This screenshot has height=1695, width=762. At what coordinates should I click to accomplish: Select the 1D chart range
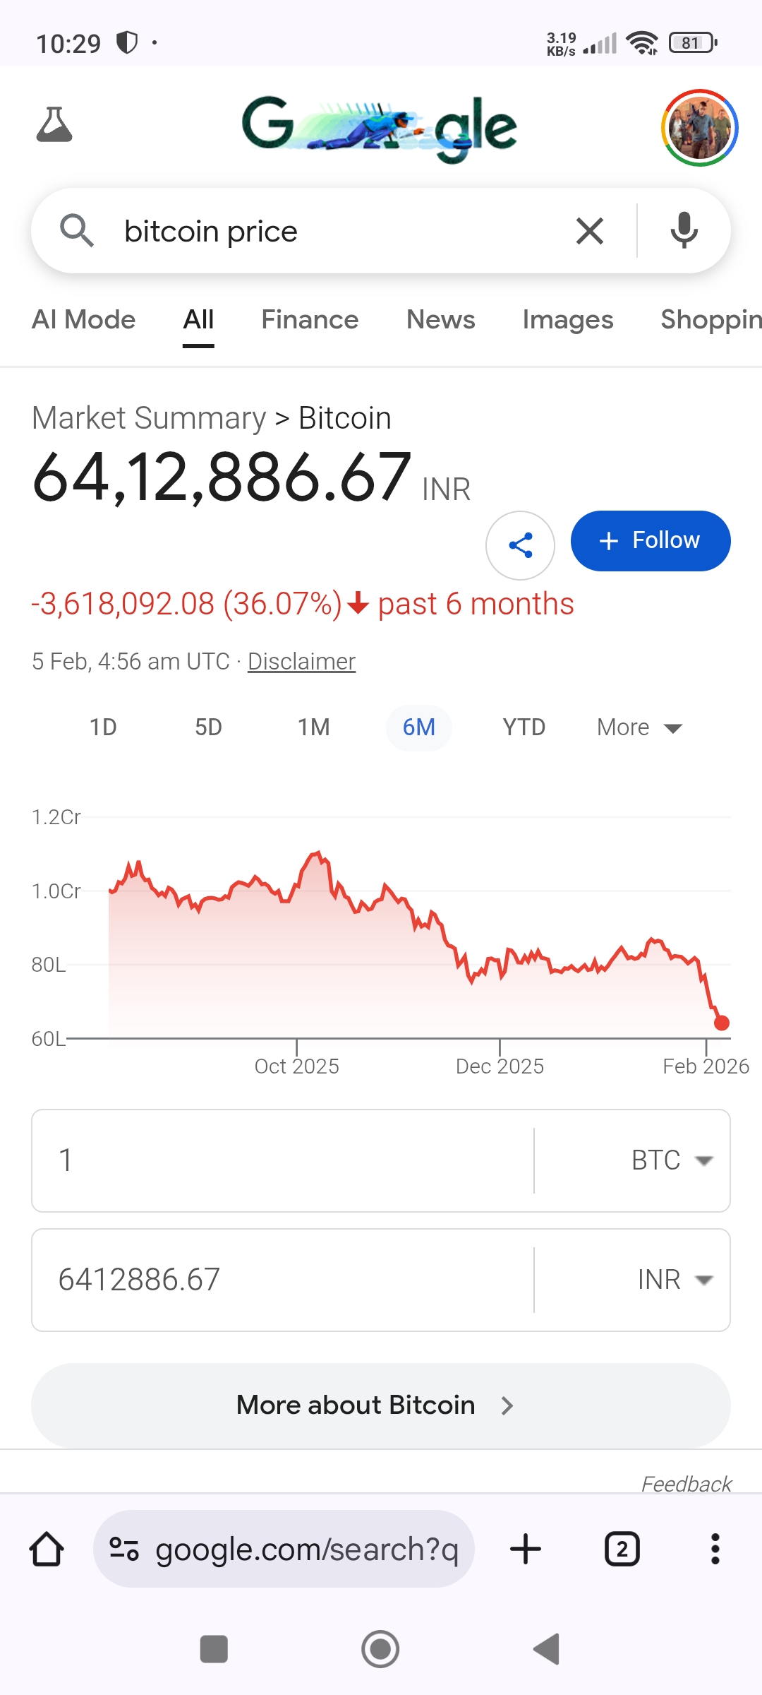[x=103, y=727]
